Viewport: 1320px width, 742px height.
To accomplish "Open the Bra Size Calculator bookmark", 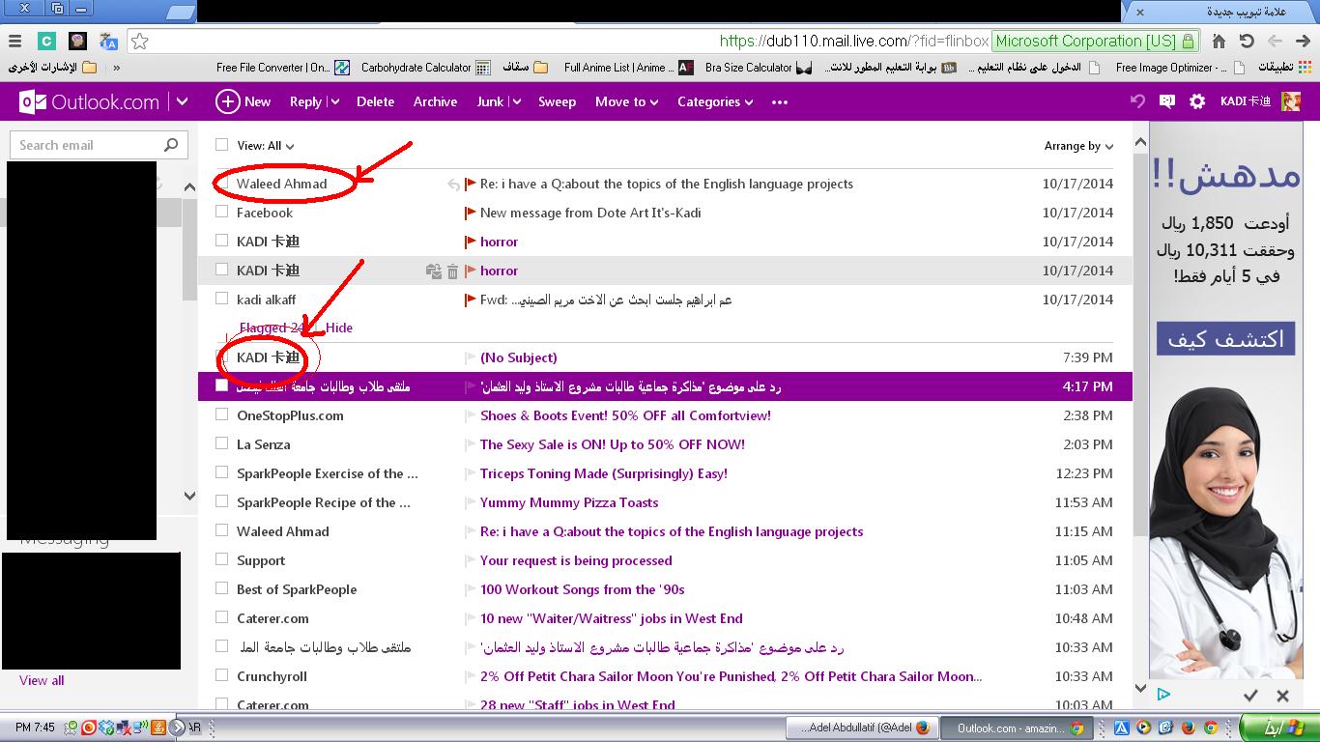I will pyautogui.click(x=759, y=68).
